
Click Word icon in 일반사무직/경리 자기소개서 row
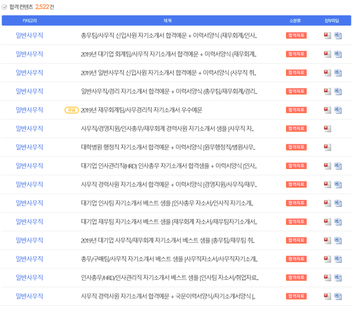[338, 91]
